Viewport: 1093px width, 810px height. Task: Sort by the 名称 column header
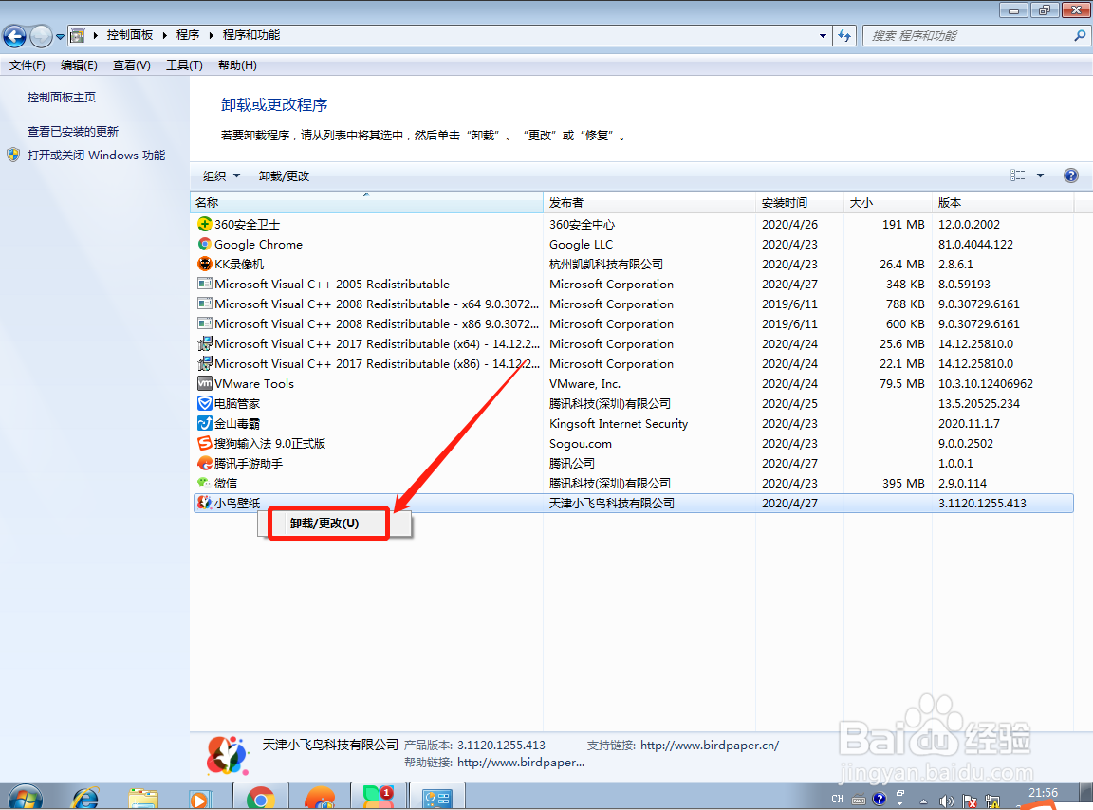tap(366, 202)
